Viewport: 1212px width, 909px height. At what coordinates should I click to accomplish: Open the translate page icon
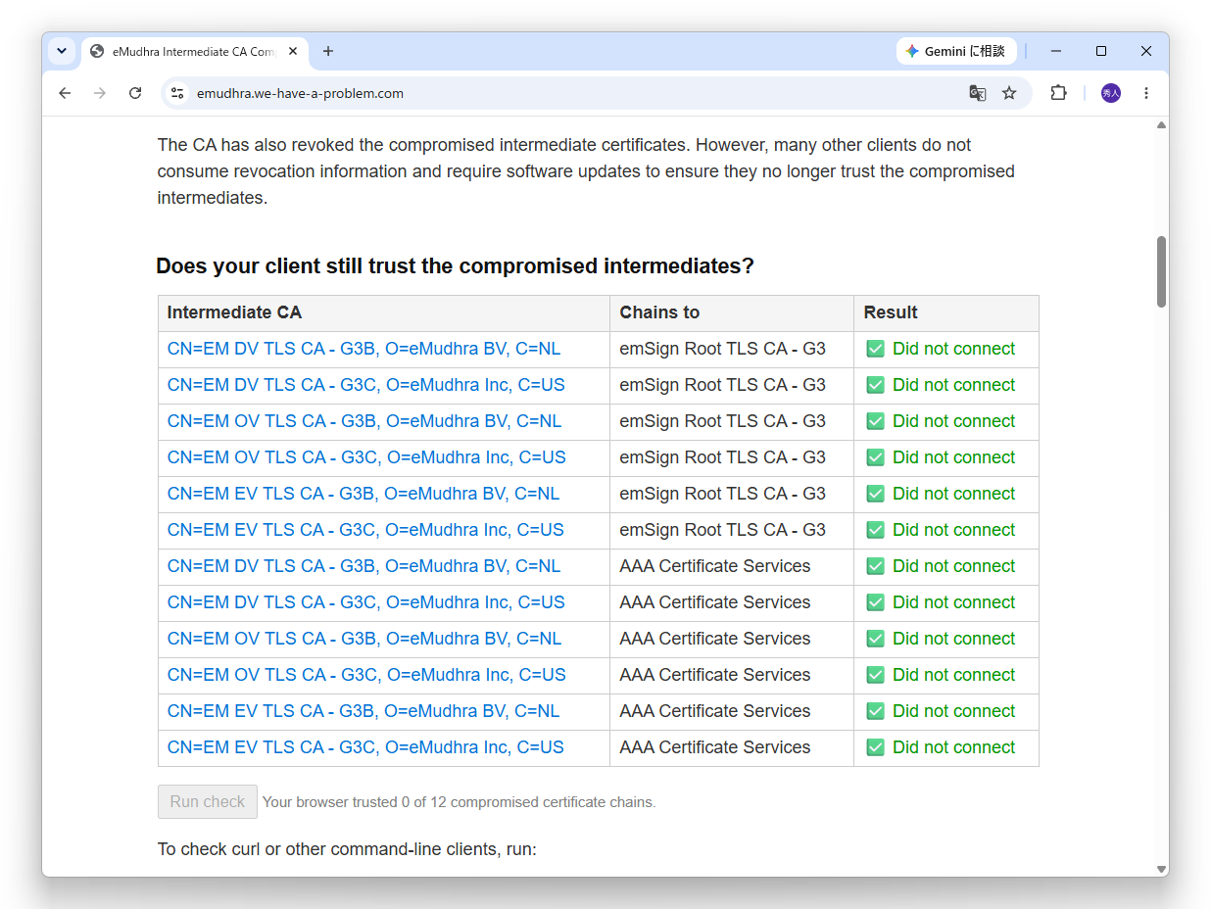click(x=977, y=93)
